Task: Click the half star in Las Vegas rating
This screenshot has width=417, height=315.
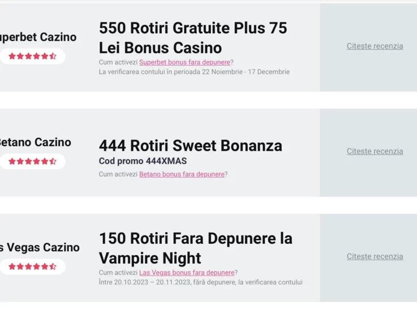Action: click(53, 266)
